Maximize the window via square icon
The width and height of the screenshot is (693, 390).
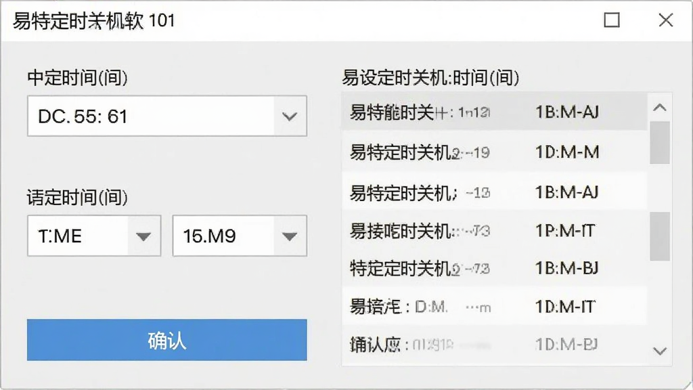612,20
